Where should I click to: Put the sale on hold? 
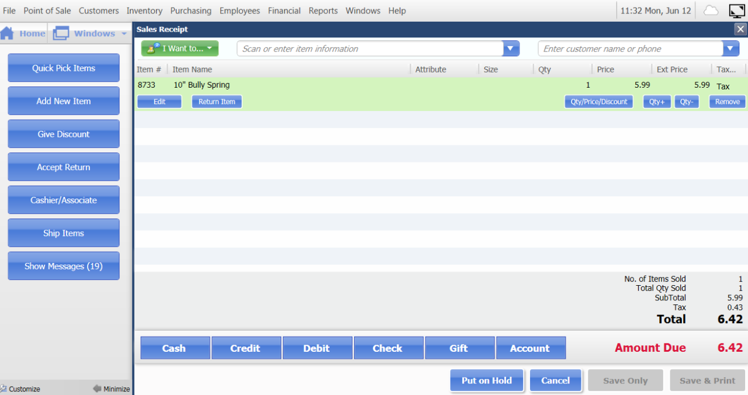[487, 380]
